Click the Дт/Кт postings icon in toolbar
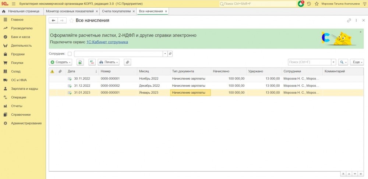 (92, 62)
